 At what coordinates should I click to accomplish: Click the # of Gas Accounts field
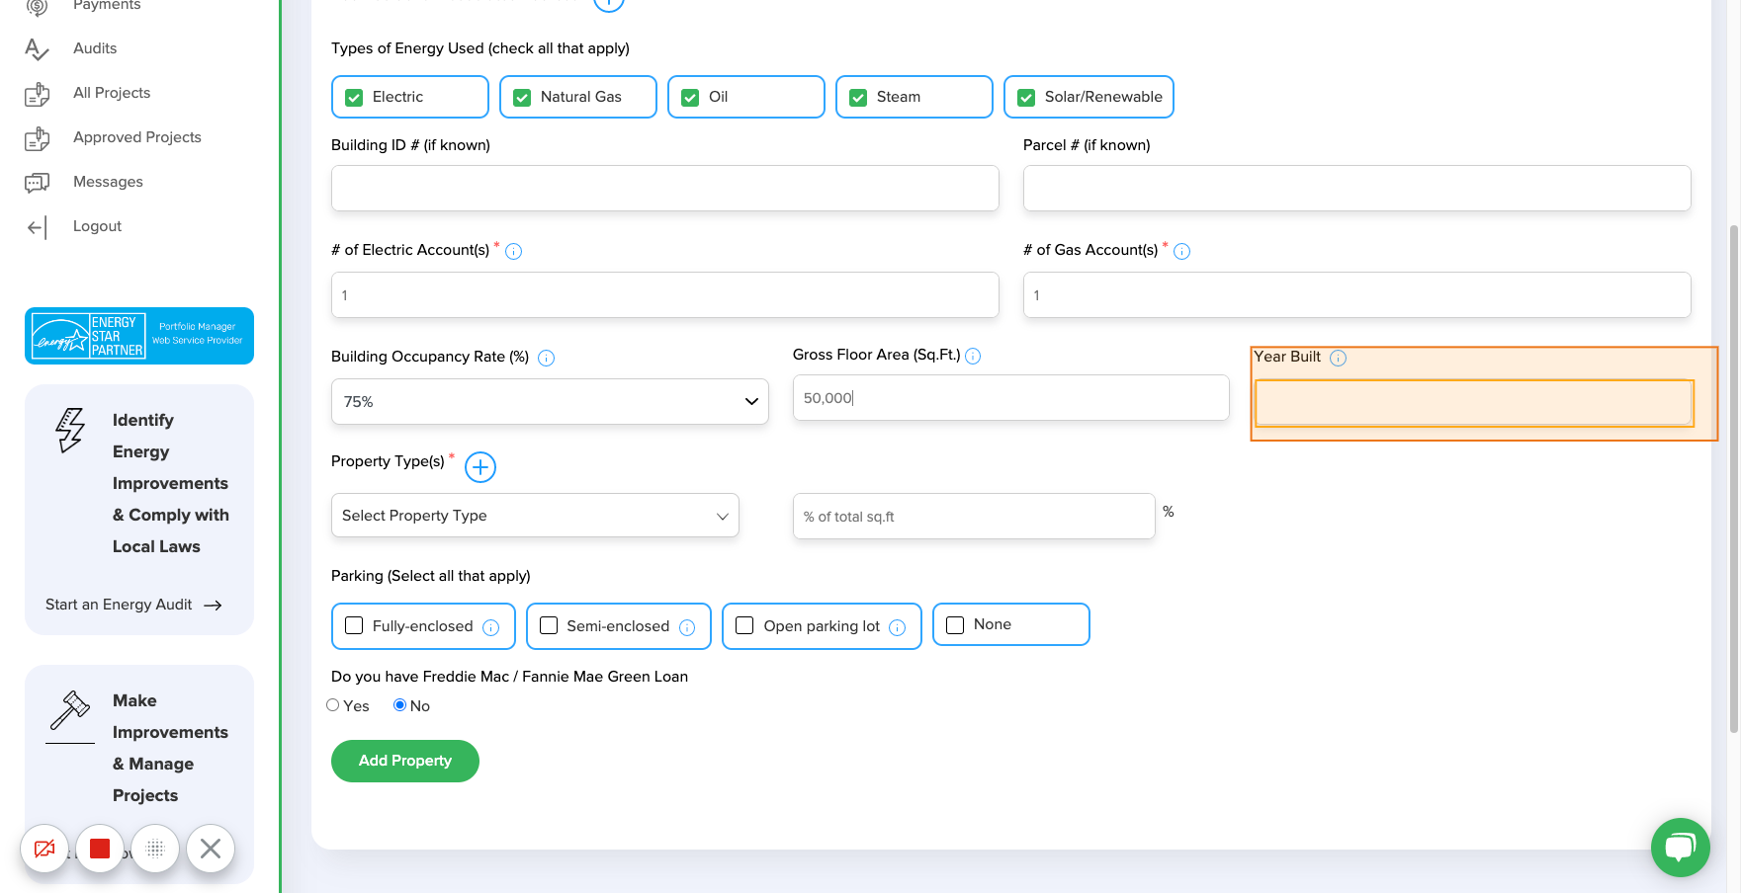(1356, 294)
